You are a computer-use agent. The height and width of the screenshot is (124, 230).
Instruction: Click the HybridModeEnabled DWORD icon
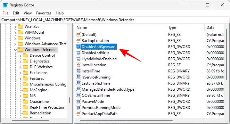tap(78, 59)
